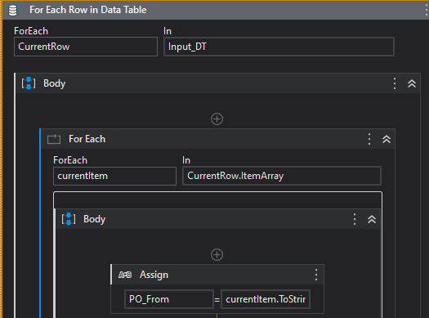
Task: Select the For Each Row in Data Table title
Action: [x=87, y=10]
